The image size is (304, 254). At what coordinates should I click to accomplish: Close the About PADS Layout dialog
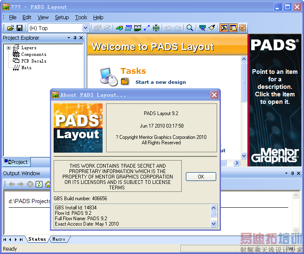(x=214, y=95)
